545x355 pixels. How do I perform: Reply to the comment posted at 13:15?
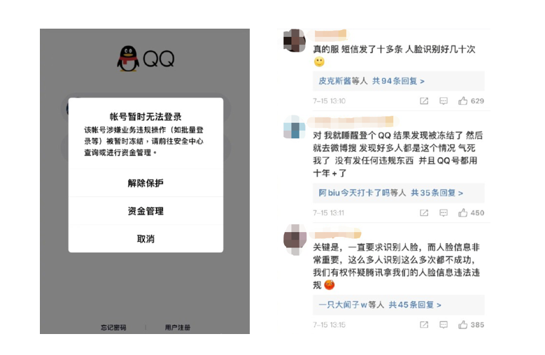click(444, 325)
